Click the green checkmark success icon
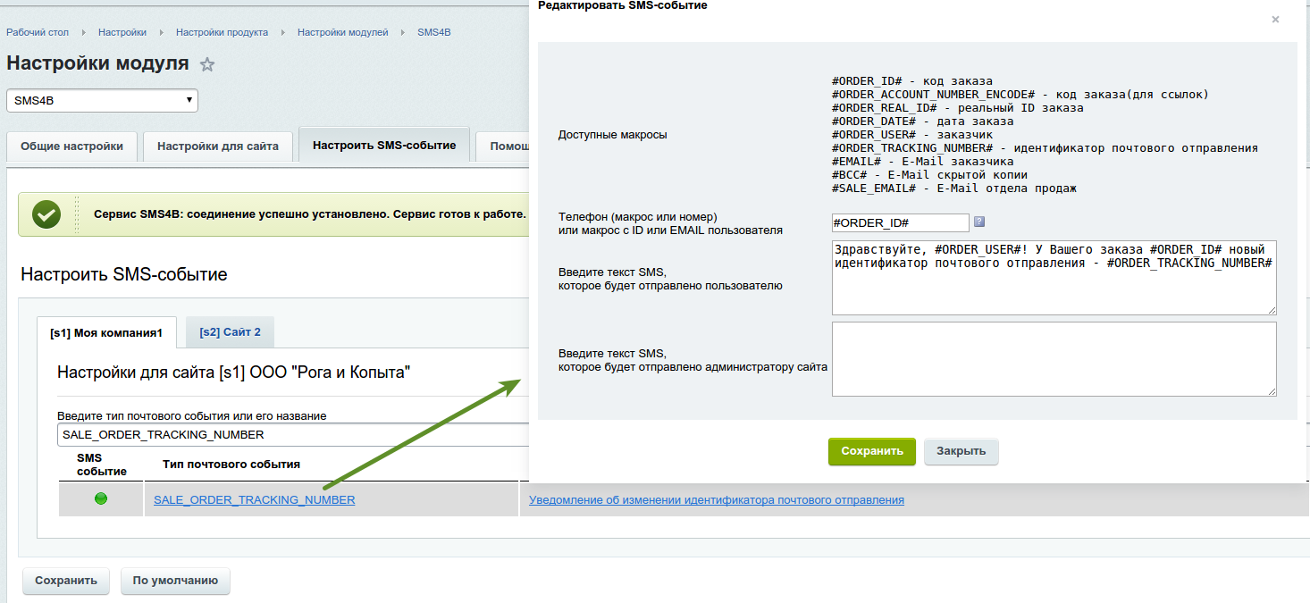This screenshot has height=603, width=1310. [46, 214]
